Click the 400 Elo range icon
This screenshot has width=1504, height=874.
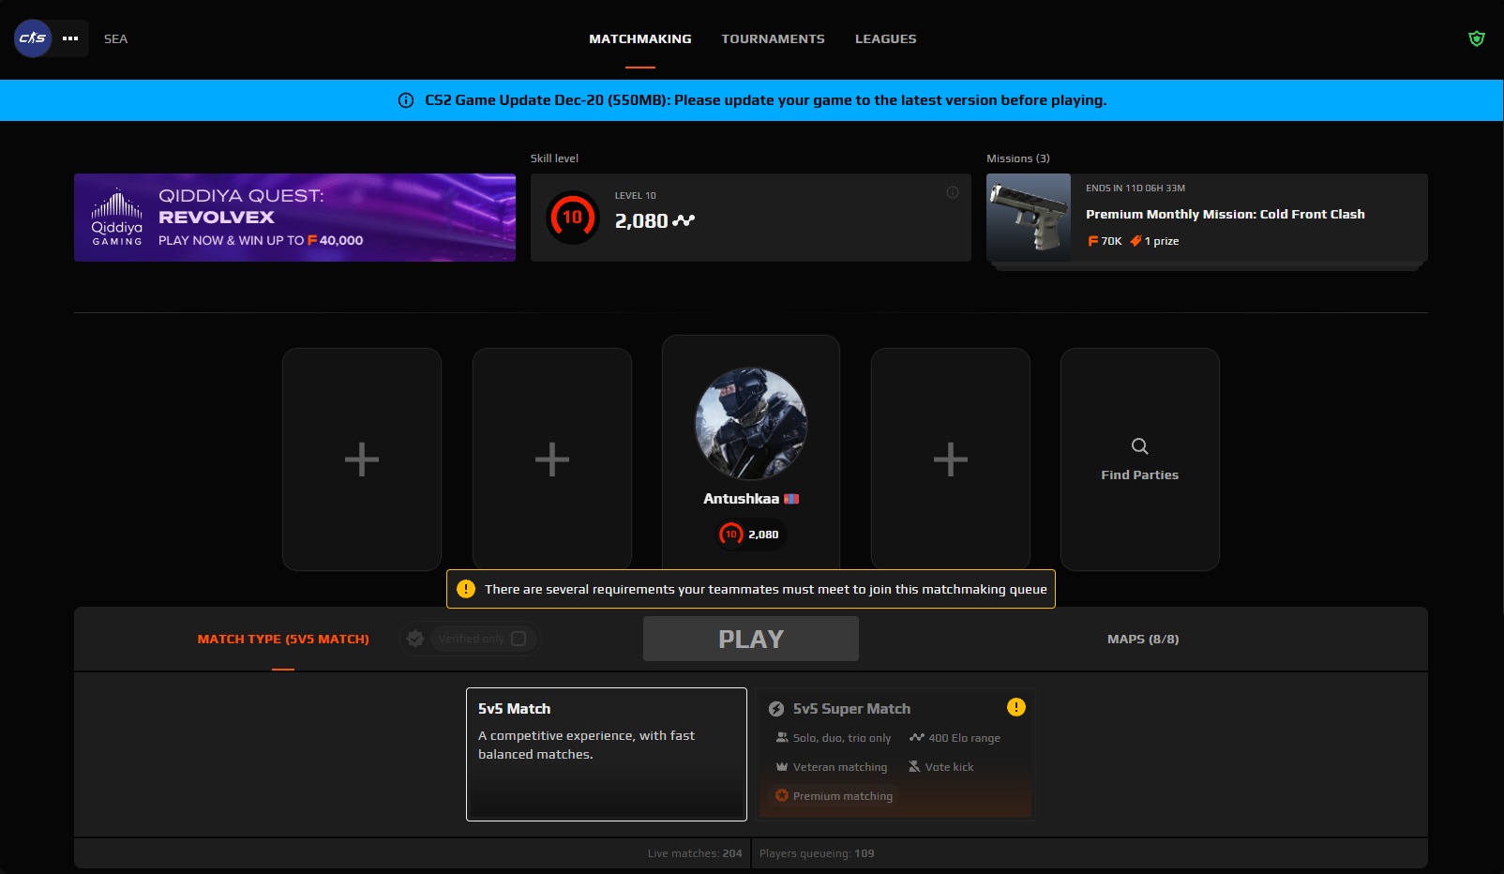point(917,738)
